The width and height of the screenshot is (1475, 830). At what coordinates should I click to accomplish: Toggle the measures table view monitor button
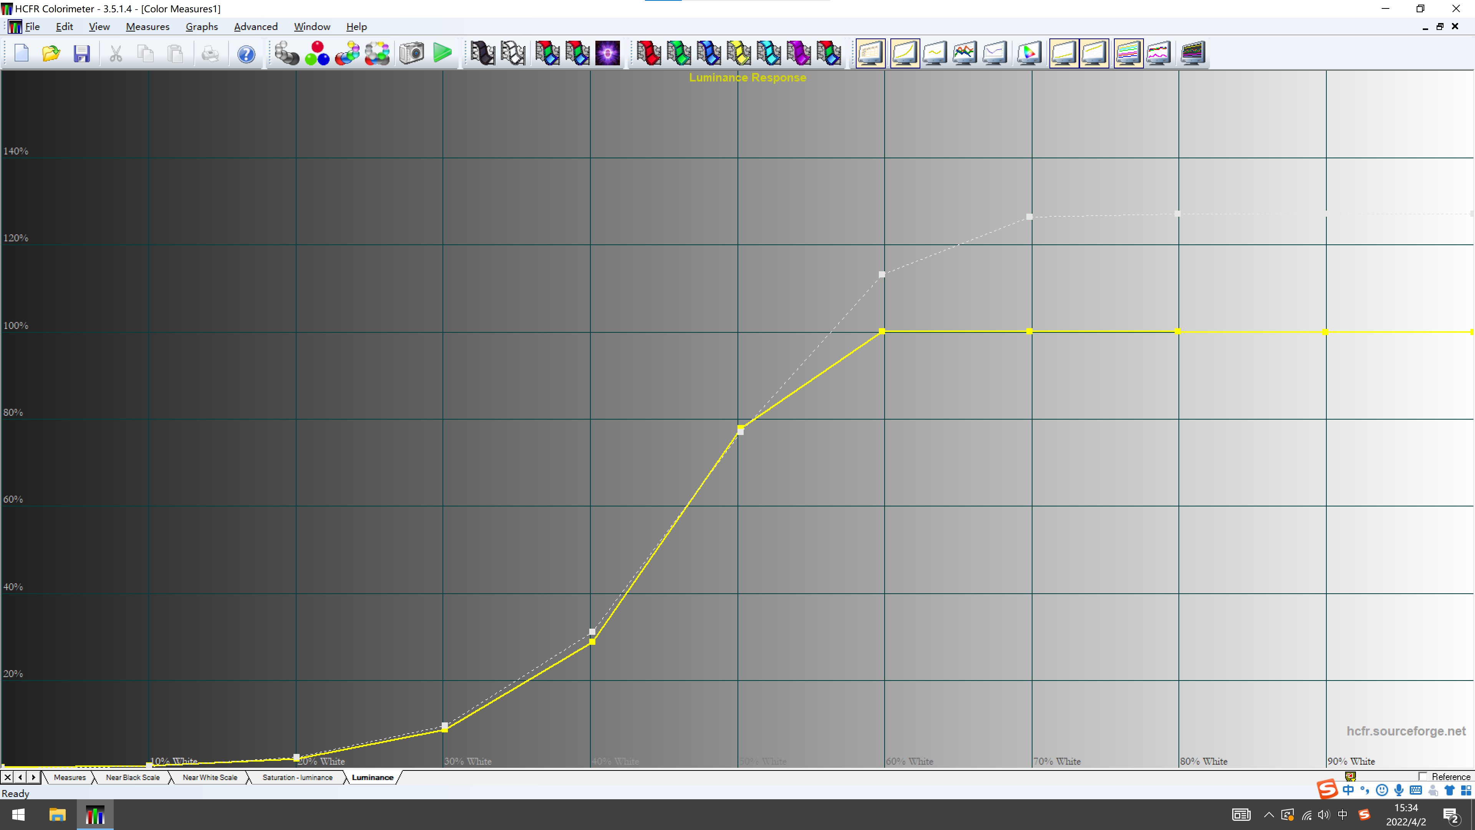point(870,54)
